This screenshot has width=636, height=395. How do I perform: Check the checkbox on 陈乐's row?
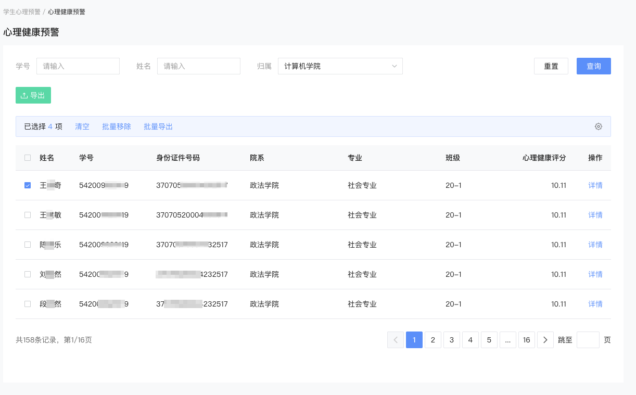(28, 244)
